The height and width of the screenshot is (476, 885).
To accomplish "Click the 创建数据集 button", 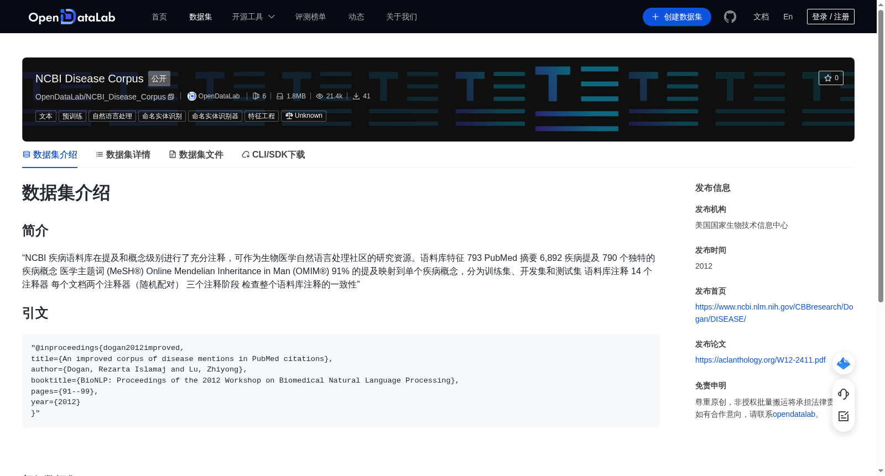I will tap(677, 17).
